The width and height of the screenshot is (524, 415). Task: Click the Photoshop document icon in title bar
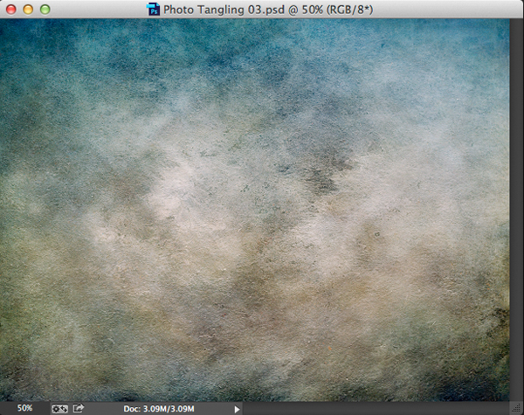click(154, 10)
